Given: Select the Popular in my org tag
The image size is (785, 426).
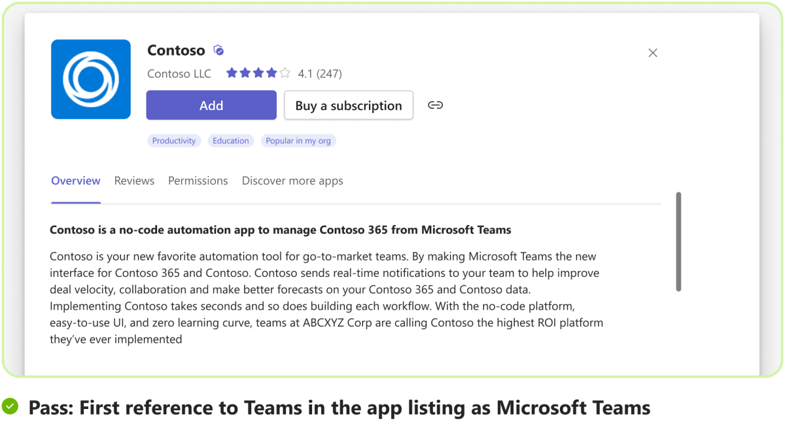Looking at the screenshot, I should pos(298,140).
